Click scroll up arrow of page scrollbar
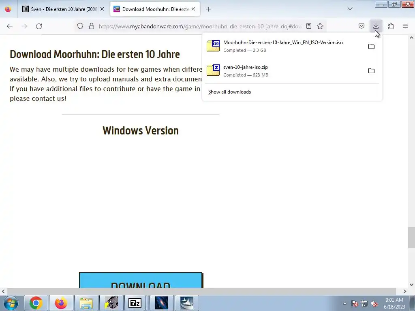This screenshot has height=311, width=415. (x=411, y=38)
